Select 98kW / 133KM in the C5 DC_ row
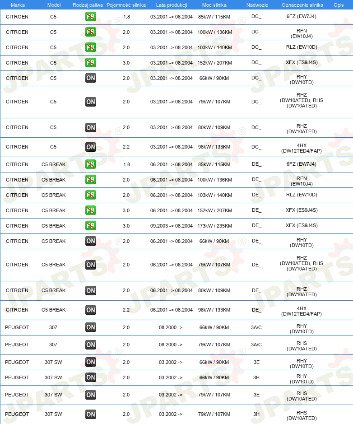This screenshot has height=424, width=353. (214, 147)
